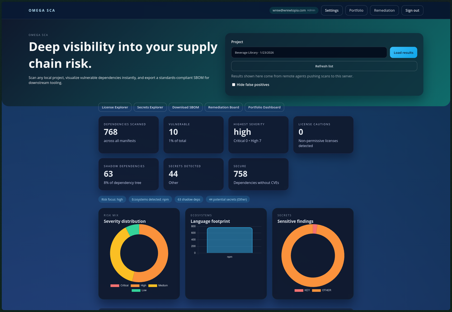The height and width of the screenshot is (312, 452).
Task: Toggle the Hide false positives checkbox
Action: click(x=234, y=85)
